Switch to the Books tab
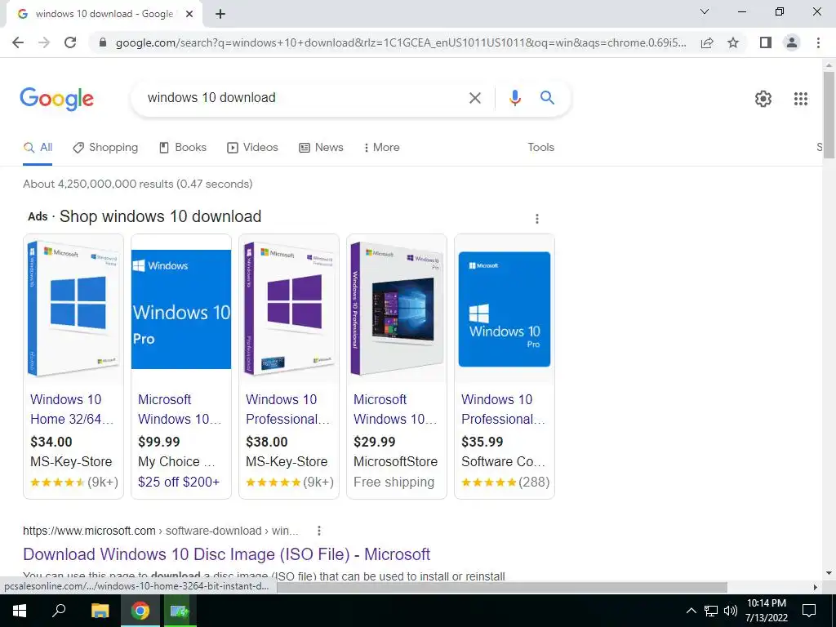Viewport: 836px width, 627px height. (183, 148)
